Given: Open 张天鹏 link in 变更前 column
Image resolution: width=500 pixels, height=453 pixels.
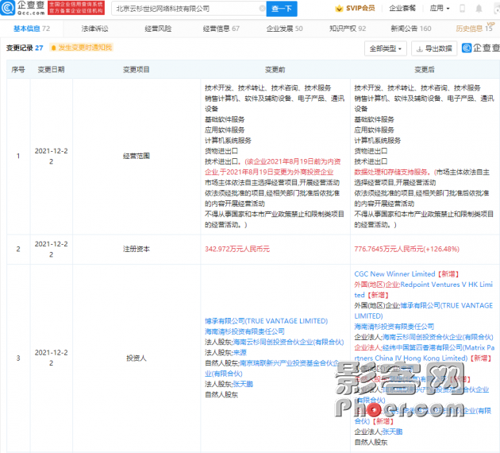Looking at the screenshot, I should point(243,384).
